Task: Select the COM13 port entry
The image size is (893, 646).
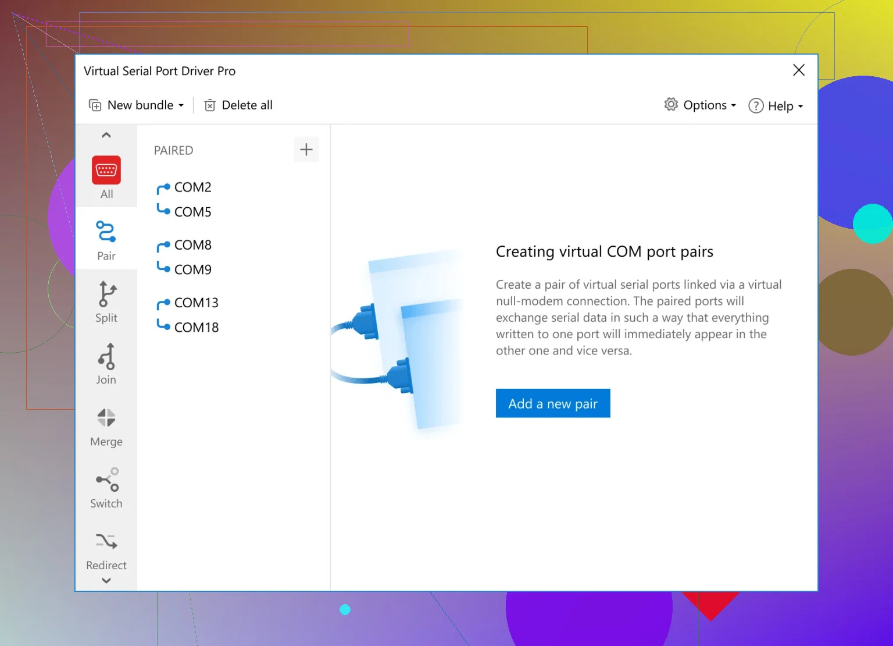Action: coord(196,303)
